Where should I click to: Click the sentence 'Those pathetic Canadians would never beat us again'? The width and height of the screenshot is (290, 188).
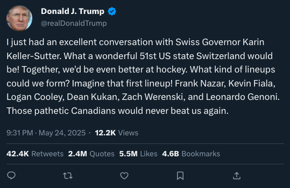[118, 111]
